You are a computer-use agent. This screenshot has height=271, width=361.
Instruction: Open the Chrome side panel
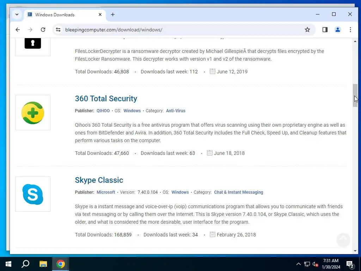click(x=325, y=30)
